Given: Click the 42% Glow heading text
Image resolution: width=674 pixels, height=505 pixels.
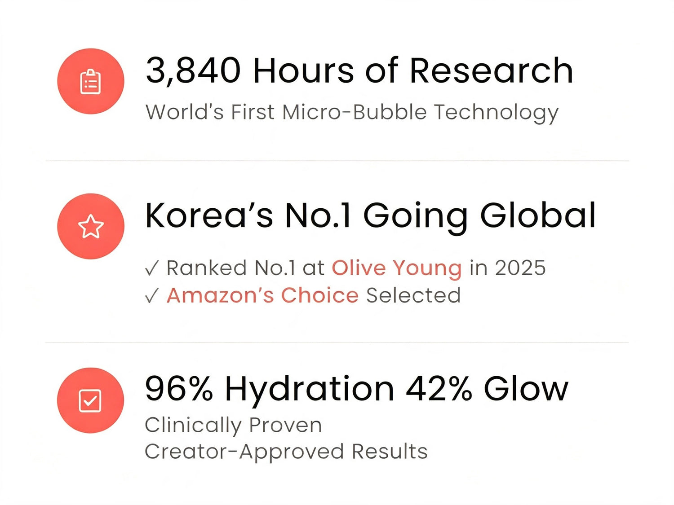Looking at the screenshot, I should click(x=488, y=389).
